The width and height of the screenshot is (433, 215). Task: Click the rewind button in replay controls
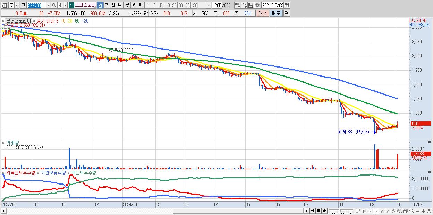[x=312, y=211]
